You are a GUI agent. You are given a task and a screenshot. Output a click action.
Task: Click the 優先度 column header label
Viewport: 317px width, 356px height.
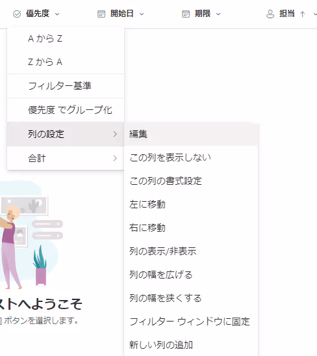(38, 14)
